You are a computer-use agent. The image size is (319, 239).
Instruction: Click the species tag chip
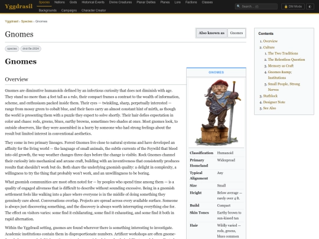(x=12, y=48)
